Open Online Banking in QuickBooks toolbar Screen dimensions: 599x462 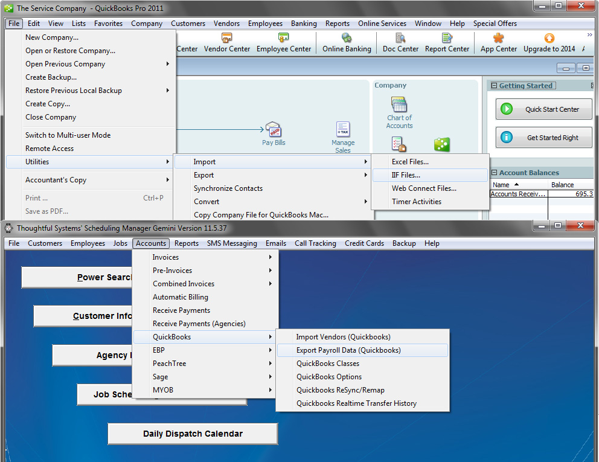347,43
